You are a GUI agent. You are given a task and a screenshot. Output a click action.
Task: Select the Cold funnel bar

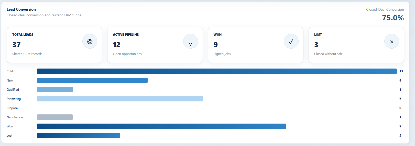(x=217, y=71)
